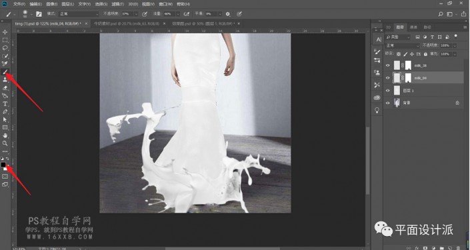This screenshot has width=470, height=250.
Task: Click lock all padlock icon in Layers panel
Action: point(425,54)
